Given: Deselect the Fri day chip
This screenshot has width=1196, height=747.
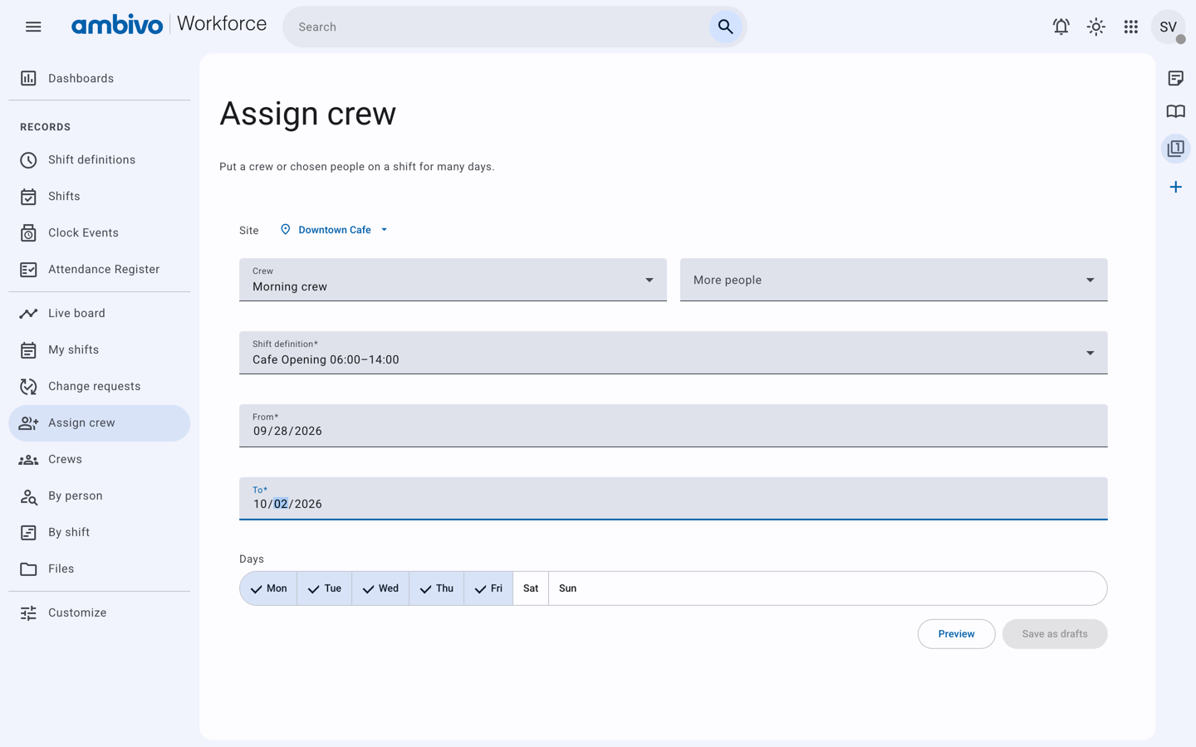Looking at the screenshot, I should click(x=488, y=588).
